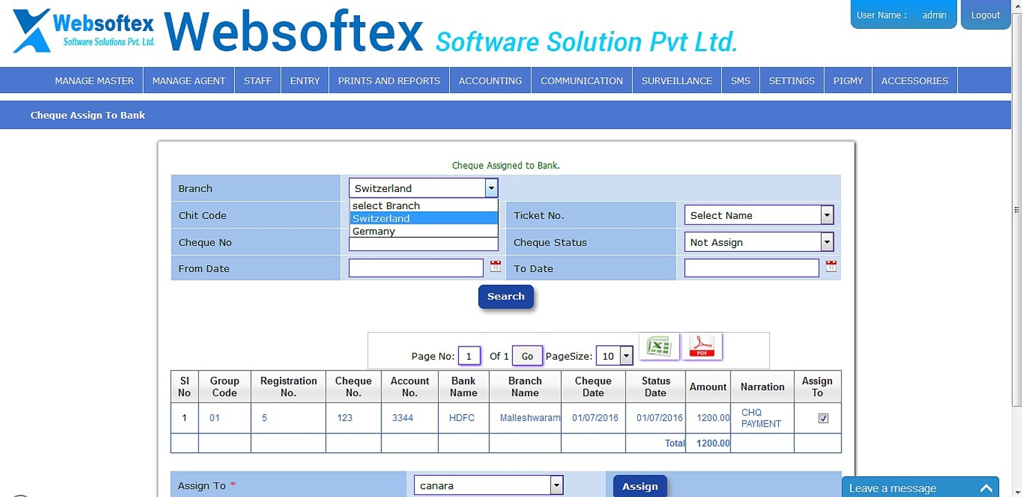Click Narration cell CHQ PAYMENT
This screenshot has width=1022, height=497.
pyautogui.click(x=761, y=418)
